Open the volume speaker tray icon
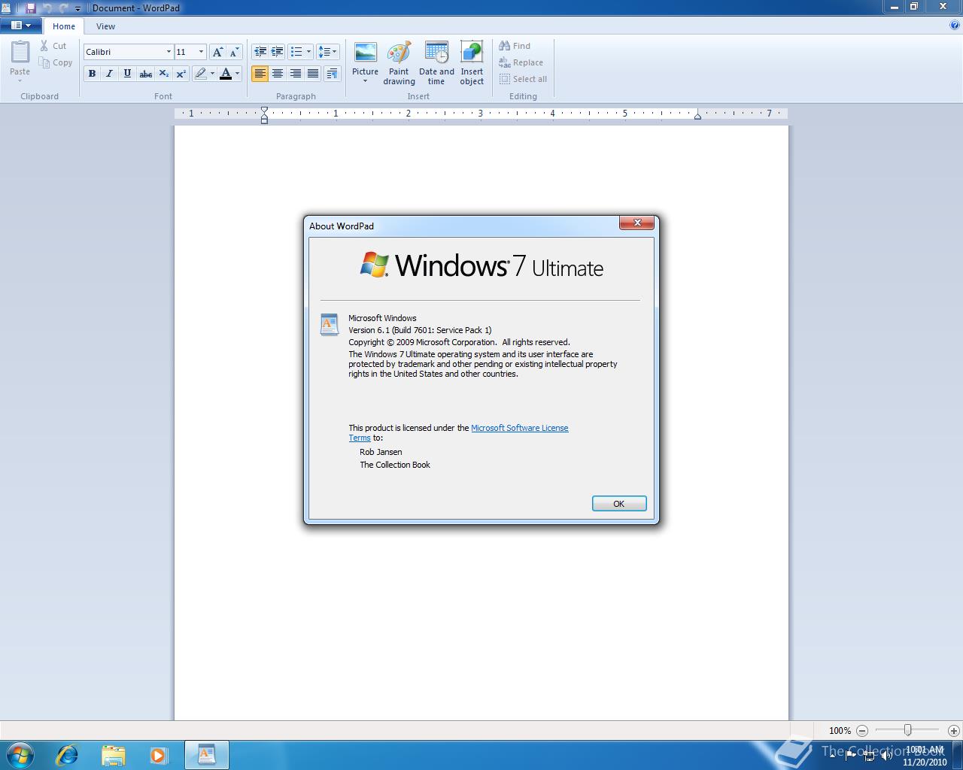 (x=886, y=756)
